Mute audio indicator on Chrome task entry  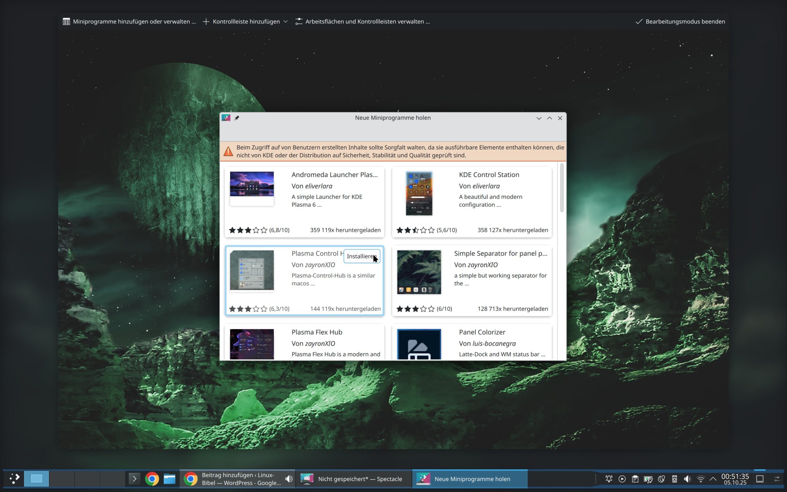pyautogui.click(x=289, y=479)
